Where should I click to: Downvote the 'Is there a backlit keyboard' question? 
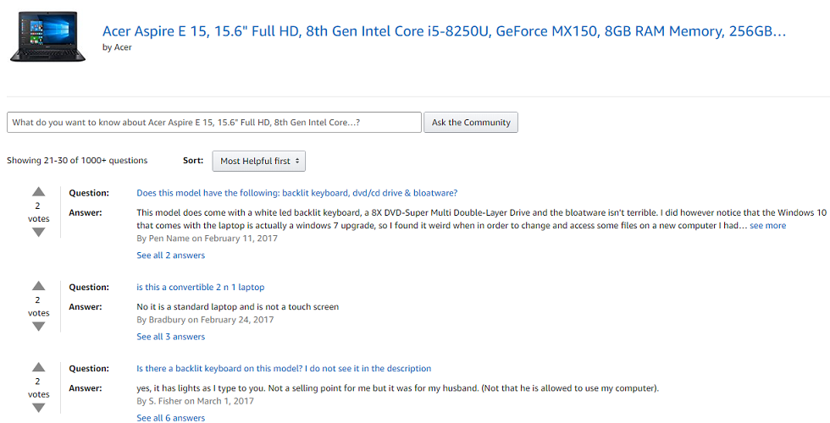coord(39,408)
